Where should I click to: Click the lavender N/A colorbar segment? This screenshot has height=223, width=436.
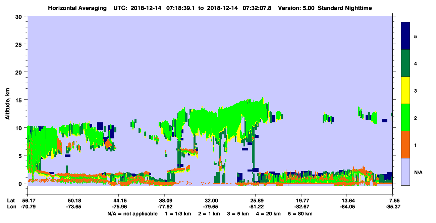(405, 172)
